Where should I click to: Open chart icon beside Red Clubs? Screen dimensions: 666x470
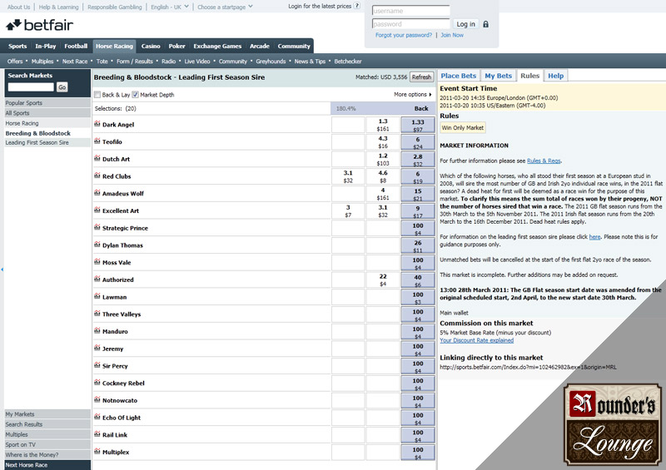(x=97, y=176)
